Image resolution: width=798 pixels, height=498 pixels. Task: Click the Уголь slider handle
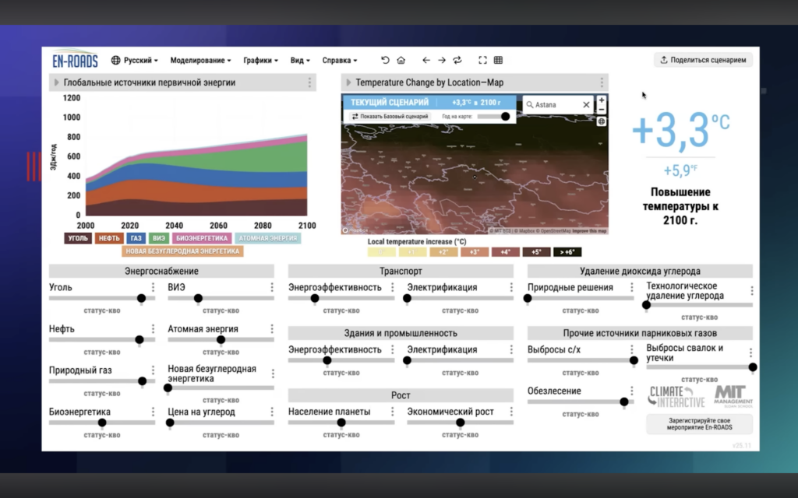tap(141, 298)
